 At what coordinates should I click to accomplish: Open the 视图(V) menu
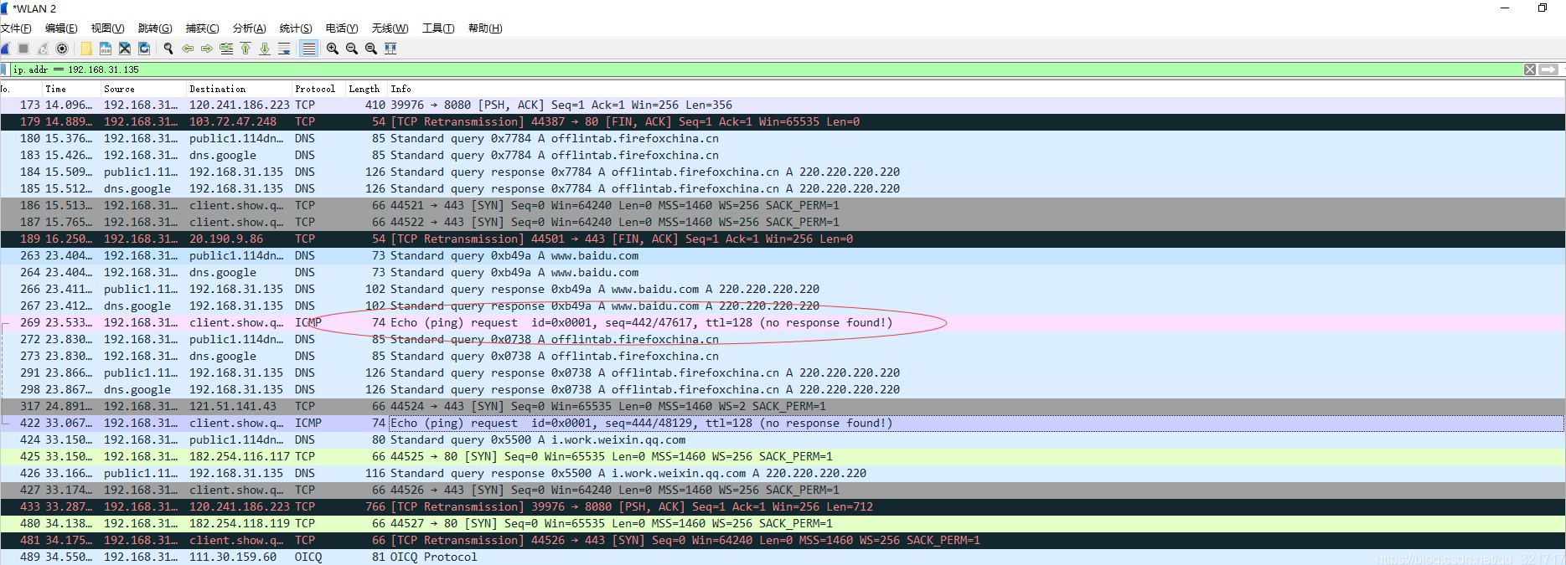107,28
